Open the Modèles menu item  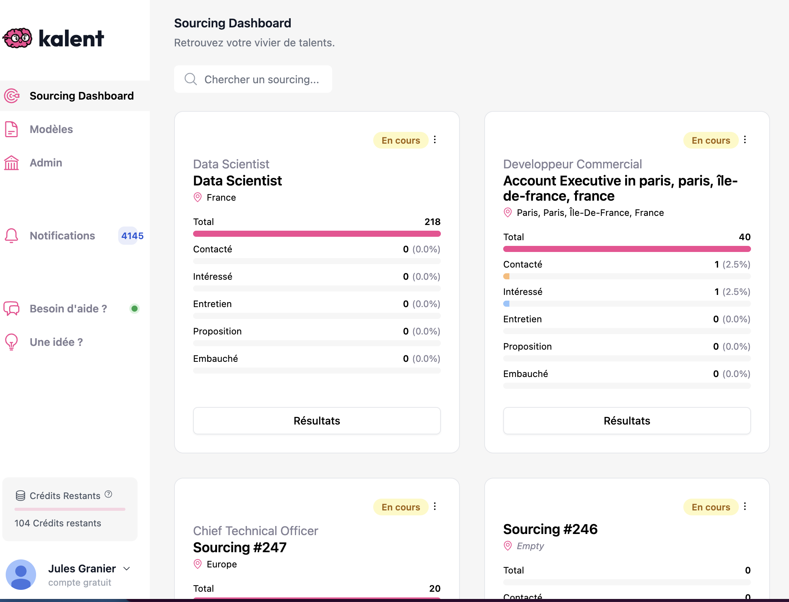pyautogui.click(x=51, y=129)
